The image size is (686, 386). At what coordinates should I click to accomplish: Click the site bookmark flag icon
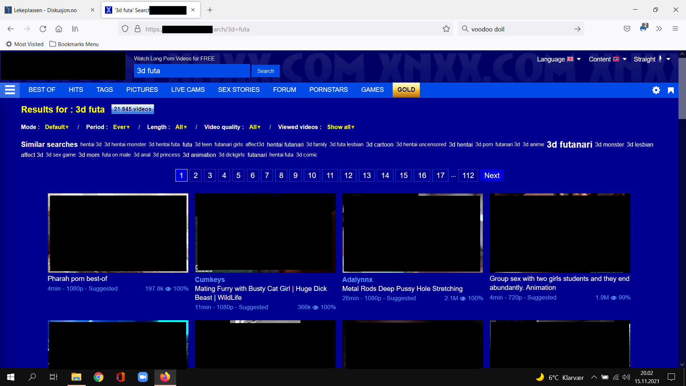(671, 90)
